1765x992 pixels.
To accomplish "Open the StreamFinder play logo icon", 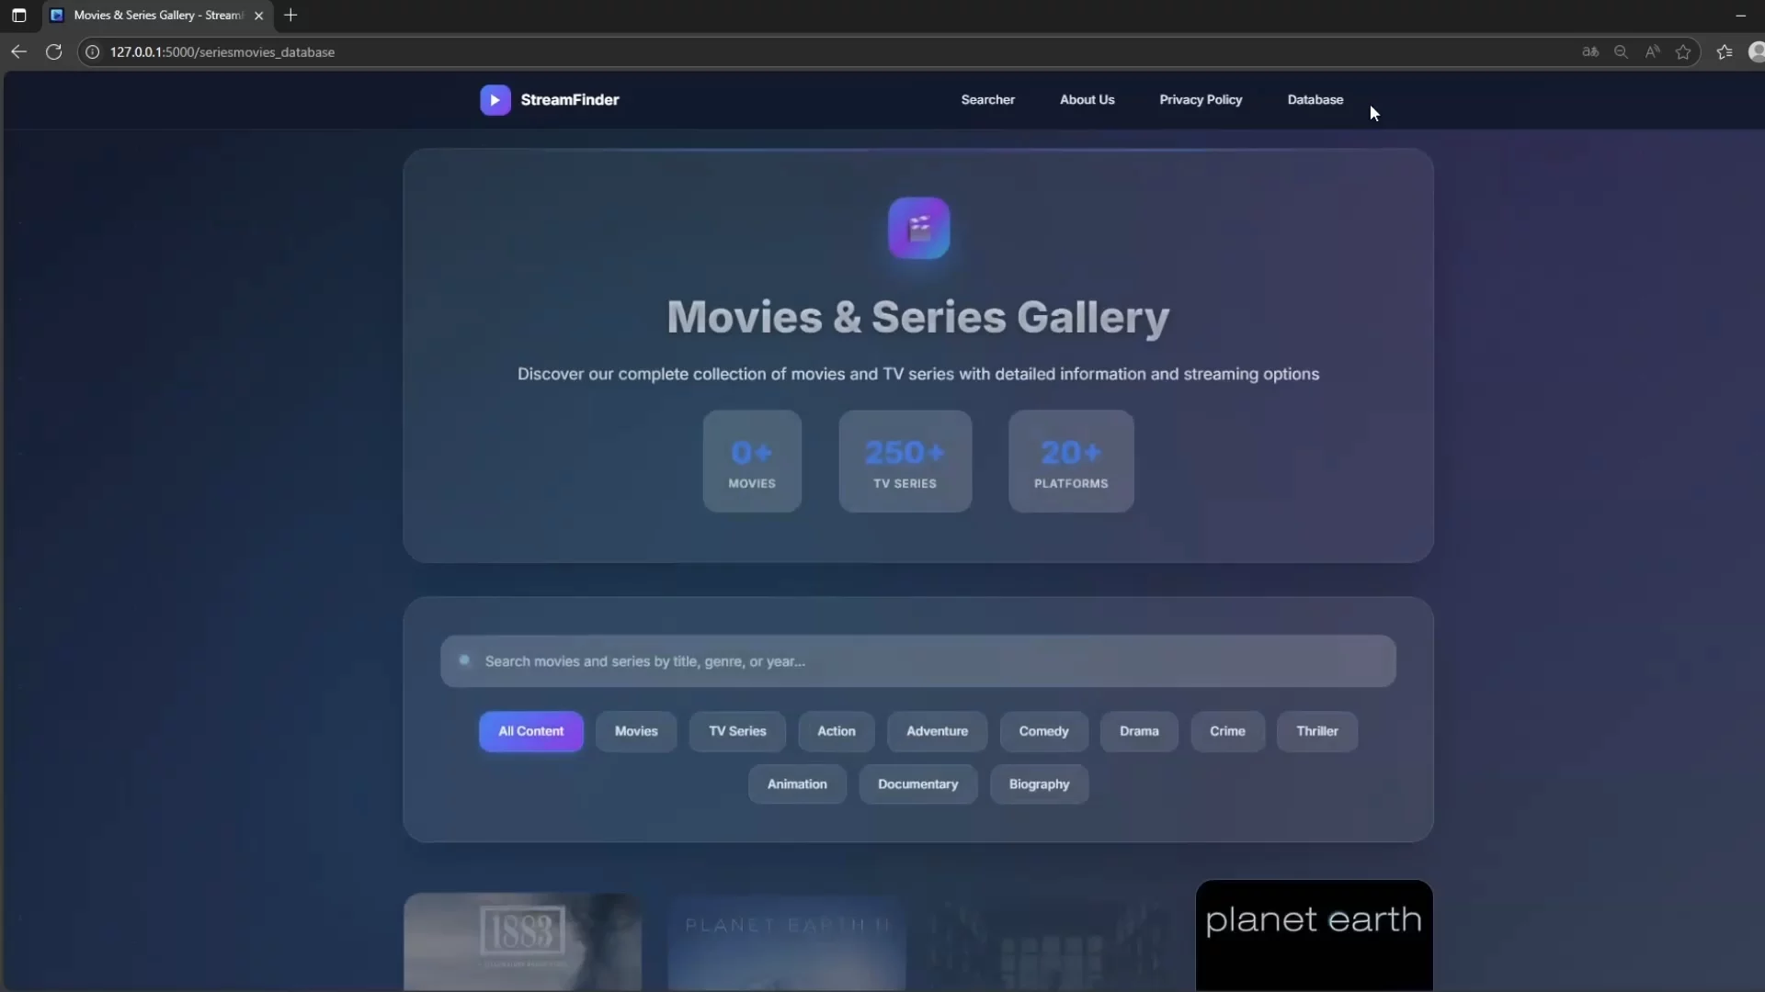I will click(x=496, y=100).
